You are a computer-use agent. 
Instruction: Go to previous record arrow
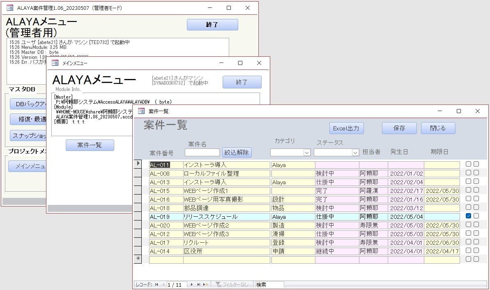click(x=163, y=284)
